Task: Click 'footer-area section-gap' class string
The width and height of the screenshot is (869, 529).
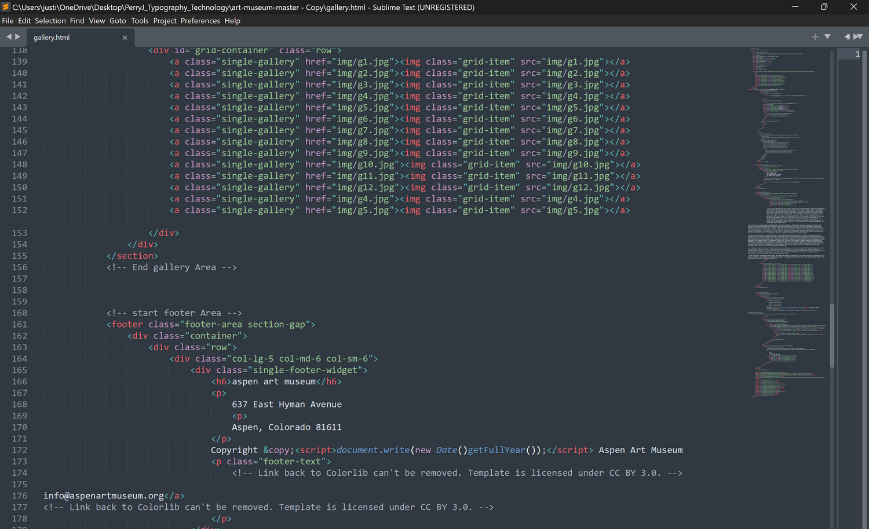Action: [x=247, y=325]
